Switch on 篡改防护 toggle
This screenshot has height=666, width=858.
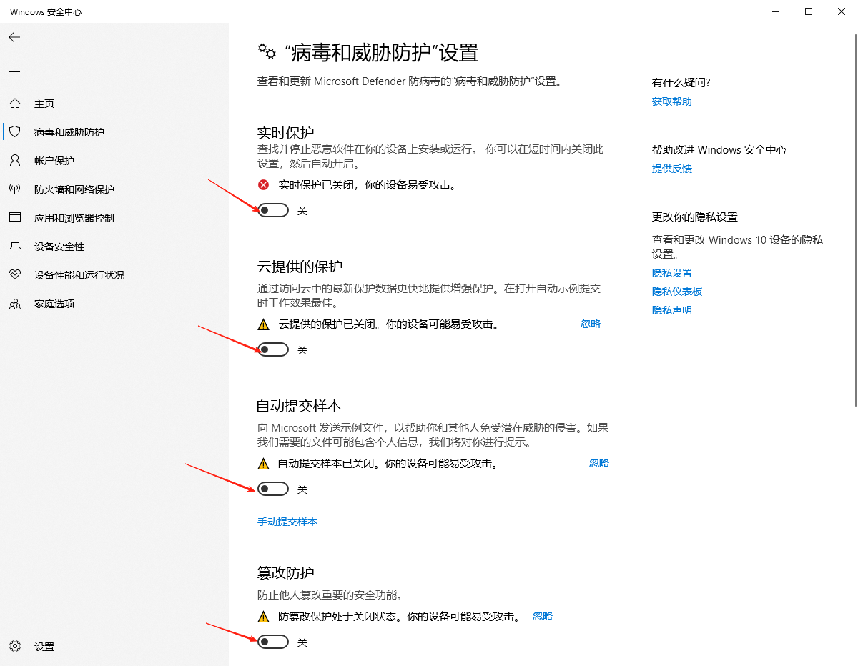click(x=273, y=642)
